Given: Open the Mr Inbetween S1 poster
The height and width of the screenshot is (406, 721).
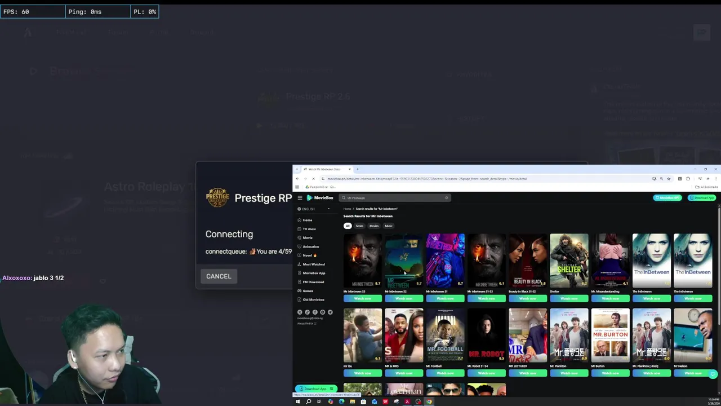Looking at the screenshot, I should [x=445, y=261].
